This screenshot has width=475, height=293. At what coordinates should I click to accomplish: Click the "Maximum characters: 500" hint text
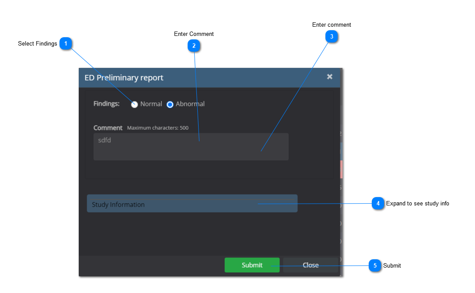157,128
